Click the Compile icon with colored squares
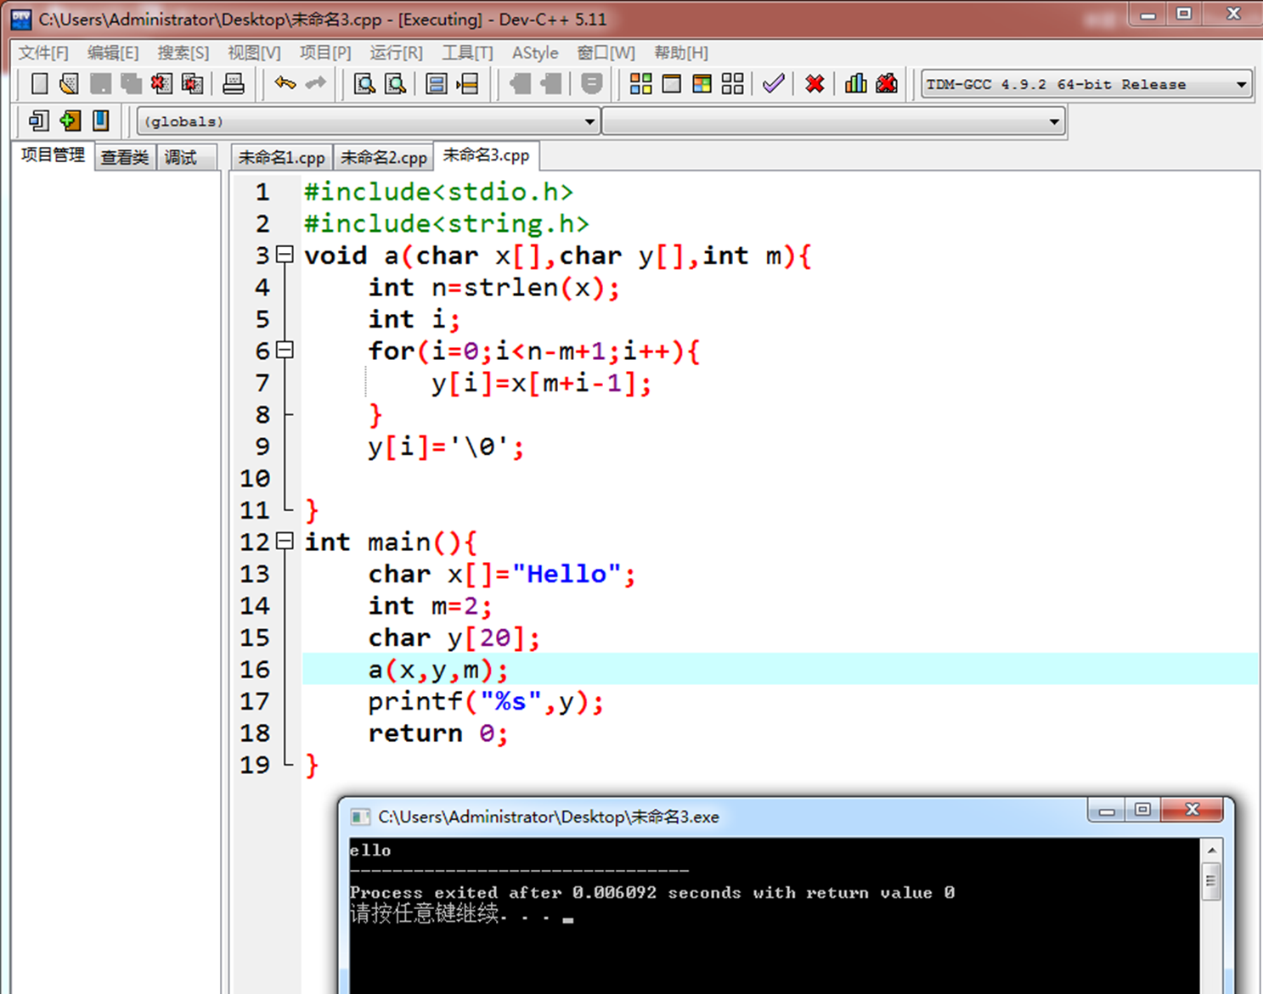 pyautogui.click(x=641, y=83)
